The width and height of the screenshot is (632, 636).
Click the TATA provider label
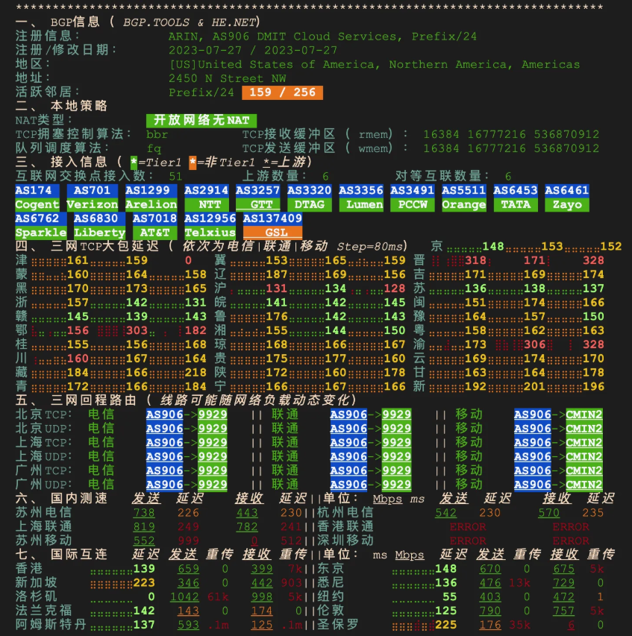(x=515, y=204)
